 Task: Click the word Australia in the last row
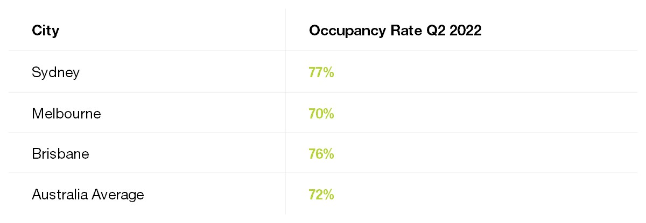[59, 195]
